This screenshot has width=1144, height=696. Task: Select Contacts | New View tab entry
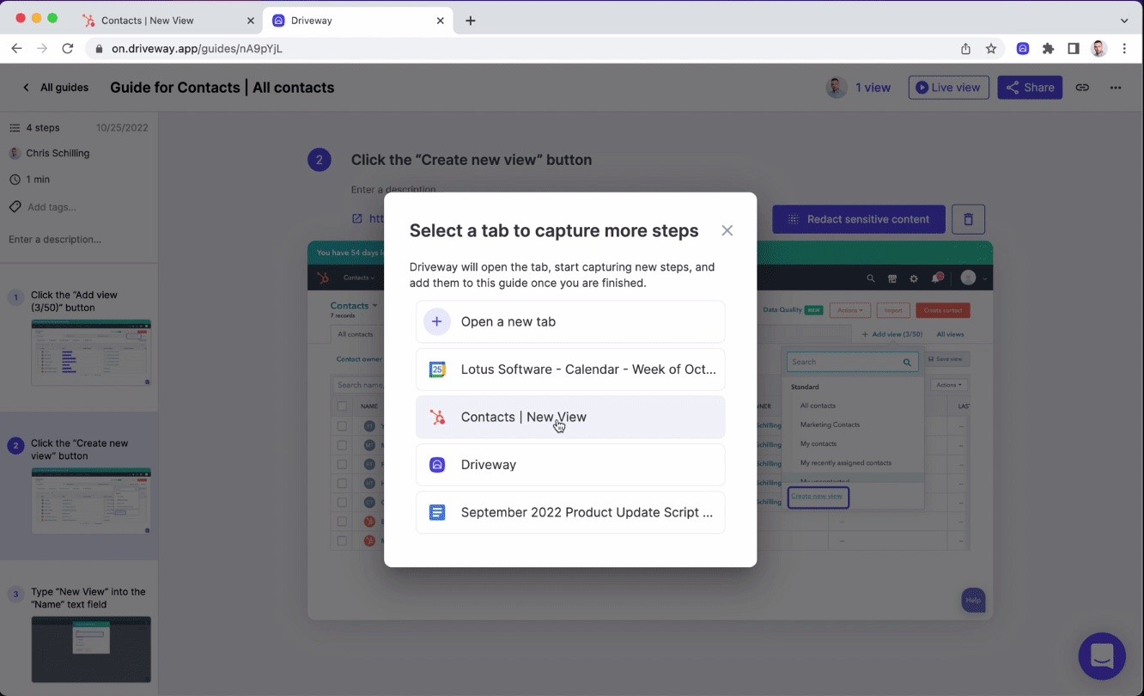click(x=570, y=417)
